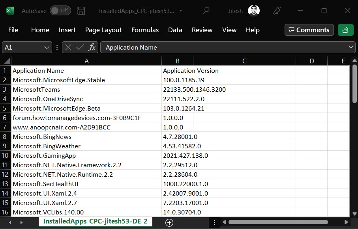Select the MicrosoftTeams cell
358x229 pixels.
click(86, 89)
